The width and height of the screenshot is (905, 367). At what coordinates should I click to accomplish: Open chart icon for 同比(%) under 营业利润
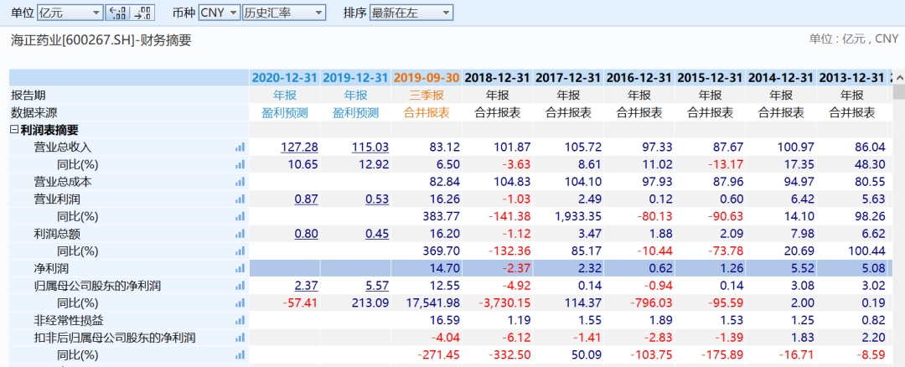click(240, 216)
